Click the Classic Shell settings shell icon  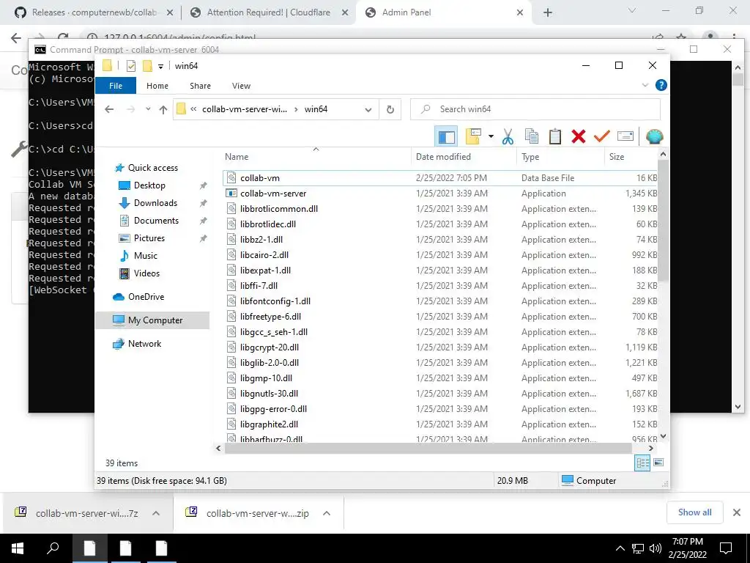[x=654, y=136]
